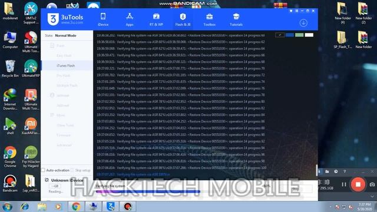377x212 pixels.
Task: Open Google Chrome desktop shortcut
Action: point(10,157)
